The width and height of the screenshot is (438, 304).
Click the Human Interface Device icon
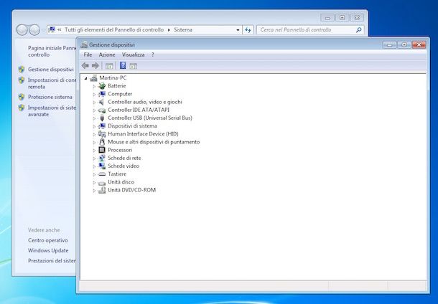(102, 134)
